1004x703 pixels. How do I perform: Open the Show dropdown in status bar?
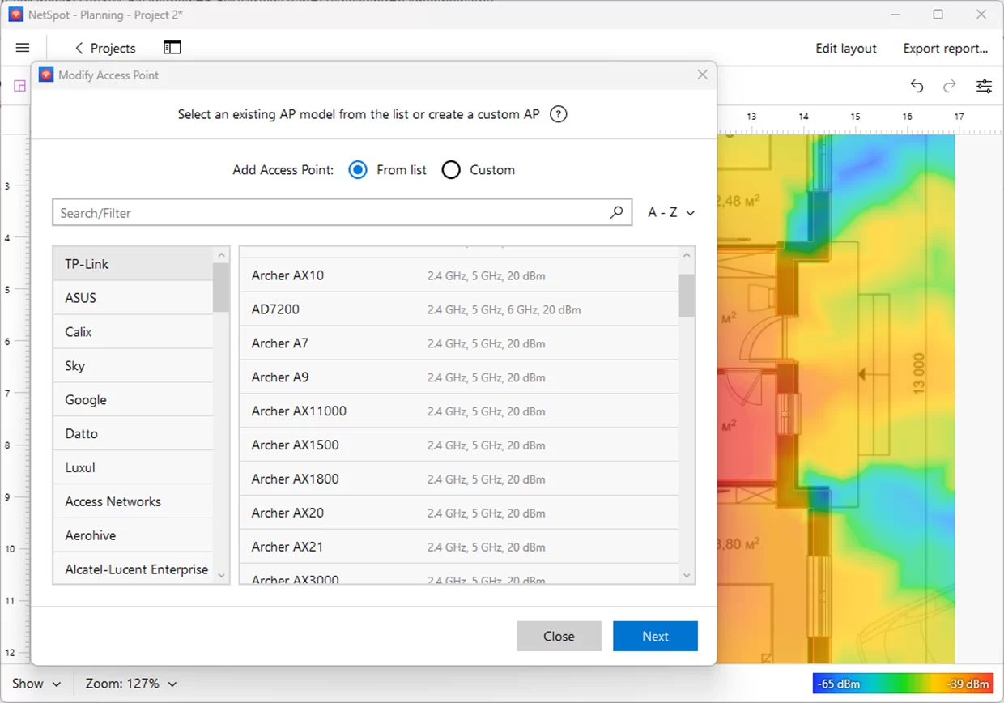click(36, 683)
